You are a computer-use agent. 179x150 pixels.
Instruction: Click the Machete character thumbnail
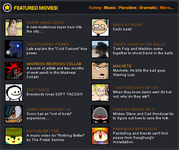[x=100, y=71]
